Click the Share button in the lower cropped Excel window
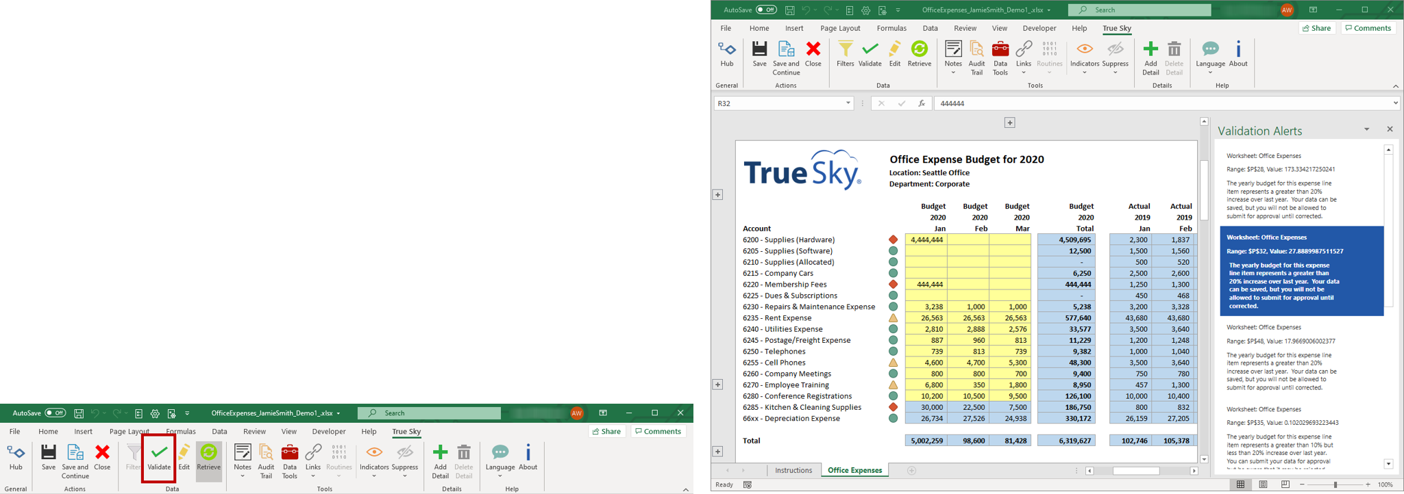 (x=607, y=431)
